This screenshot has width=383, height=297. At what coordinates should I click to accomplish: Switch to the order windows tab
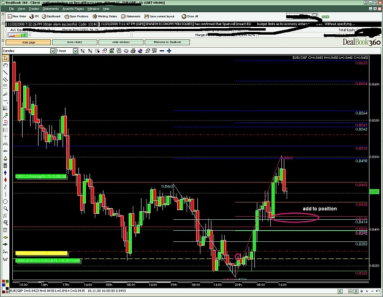(121, 42)
